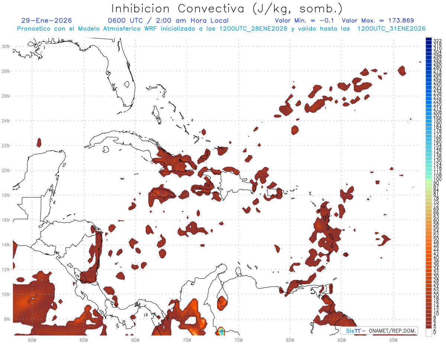446x345 pixels.
Task: Click the 18N latitude label
Action: pos(6,195)
